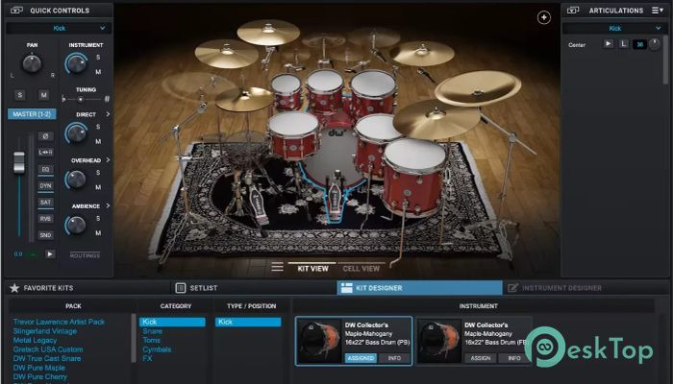Mute the Overhead mics with its M
The image size is (673, 384).
click(98, 187)
